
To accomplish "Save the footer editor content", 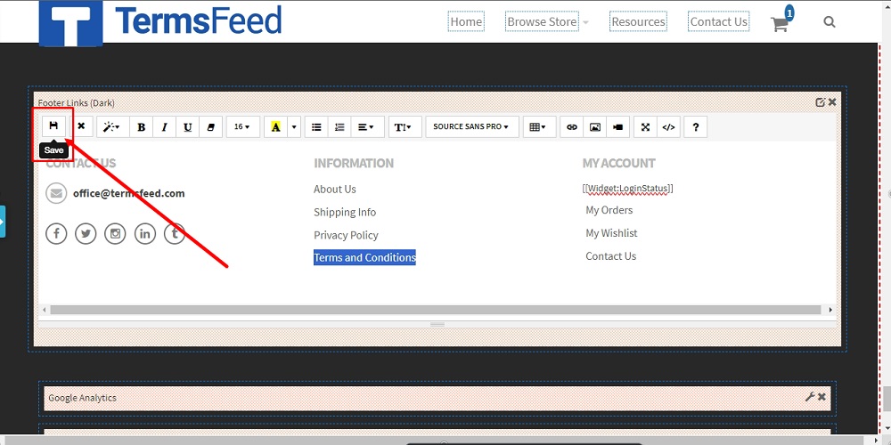I will click(54, 126).
